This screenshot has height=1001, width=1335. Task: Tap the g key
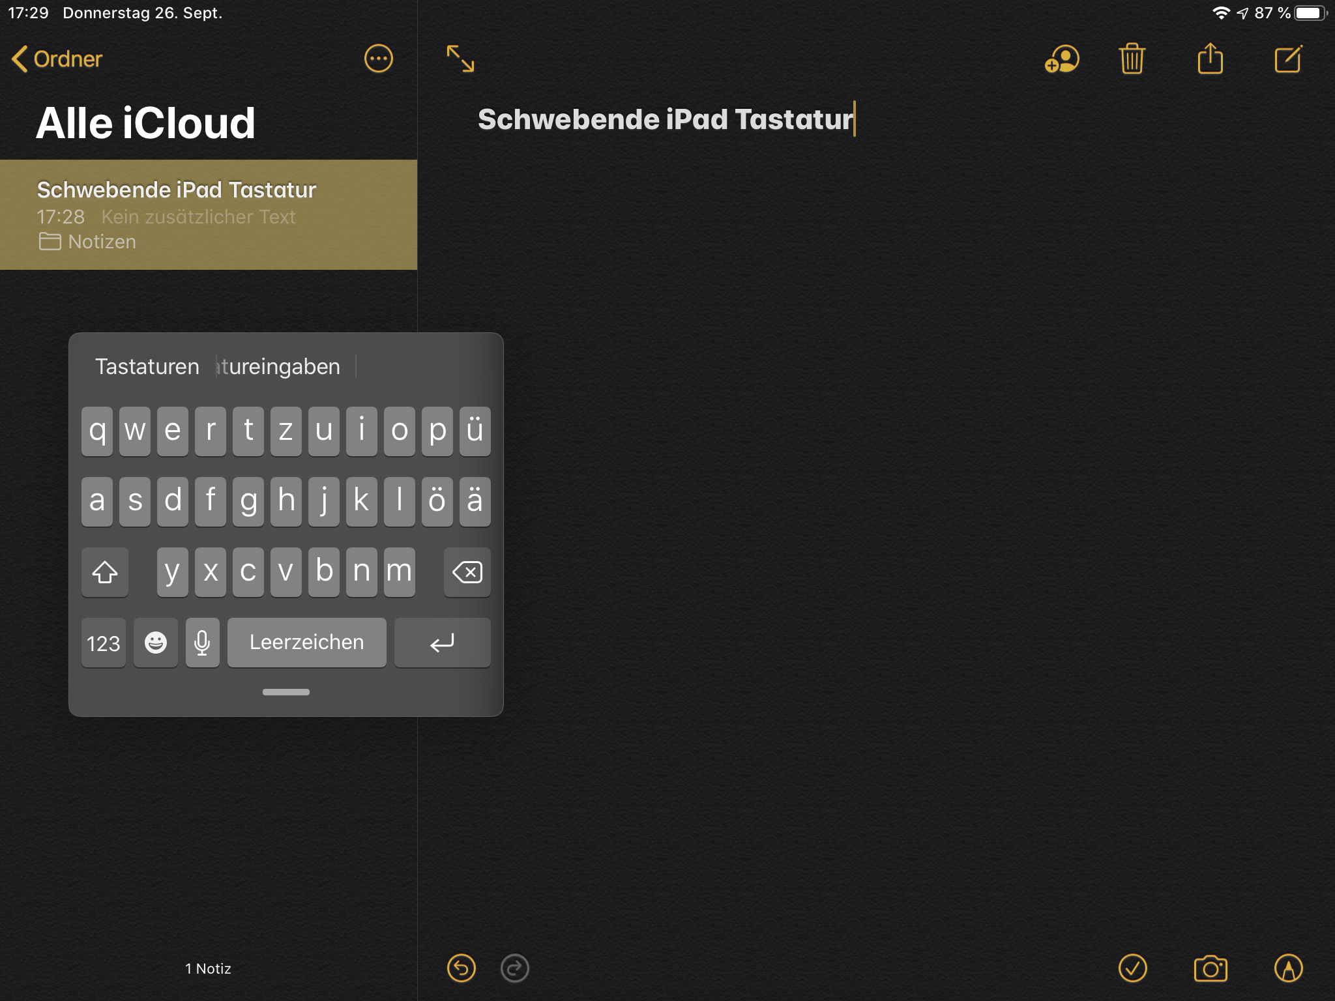[248, 502]
